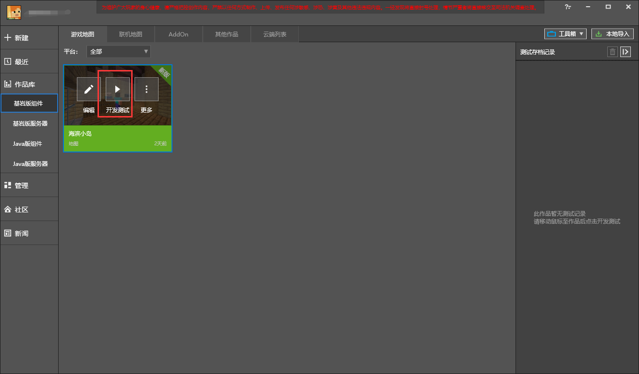Image resolution: width=639 pixels, height=374 pixels.
Task: Click the 2天前 timestamp on map card
Action: point(160,143)
